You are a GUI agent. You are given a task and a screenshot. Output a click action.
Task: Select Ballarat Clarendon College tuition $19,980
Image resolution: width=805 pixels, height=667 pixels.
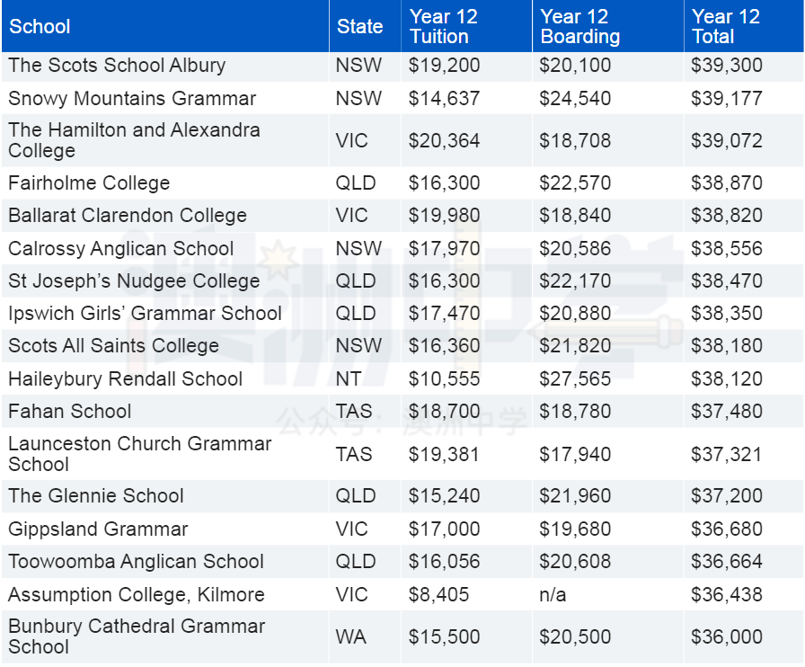coord(444,216)
